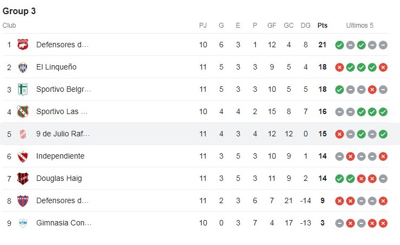The image size is (400, 245).
Task: Open the El Linqueño team link
Action: 56,67
